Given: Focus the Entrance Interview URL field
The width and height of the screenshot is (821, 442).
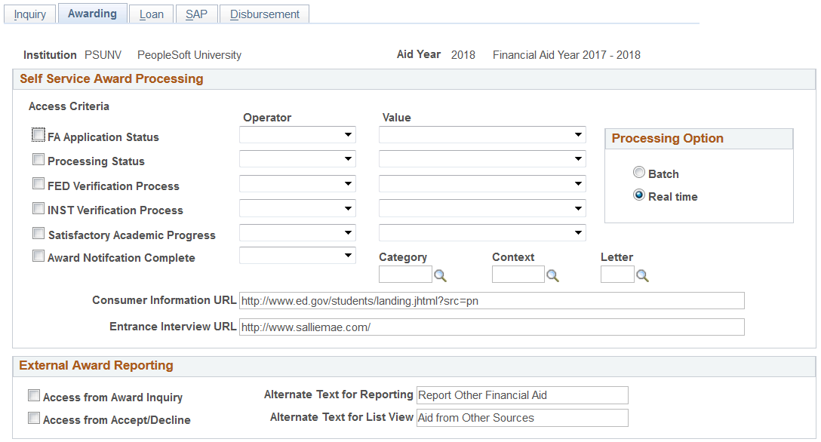Looking at the screenshot, I should coord(491,327).
